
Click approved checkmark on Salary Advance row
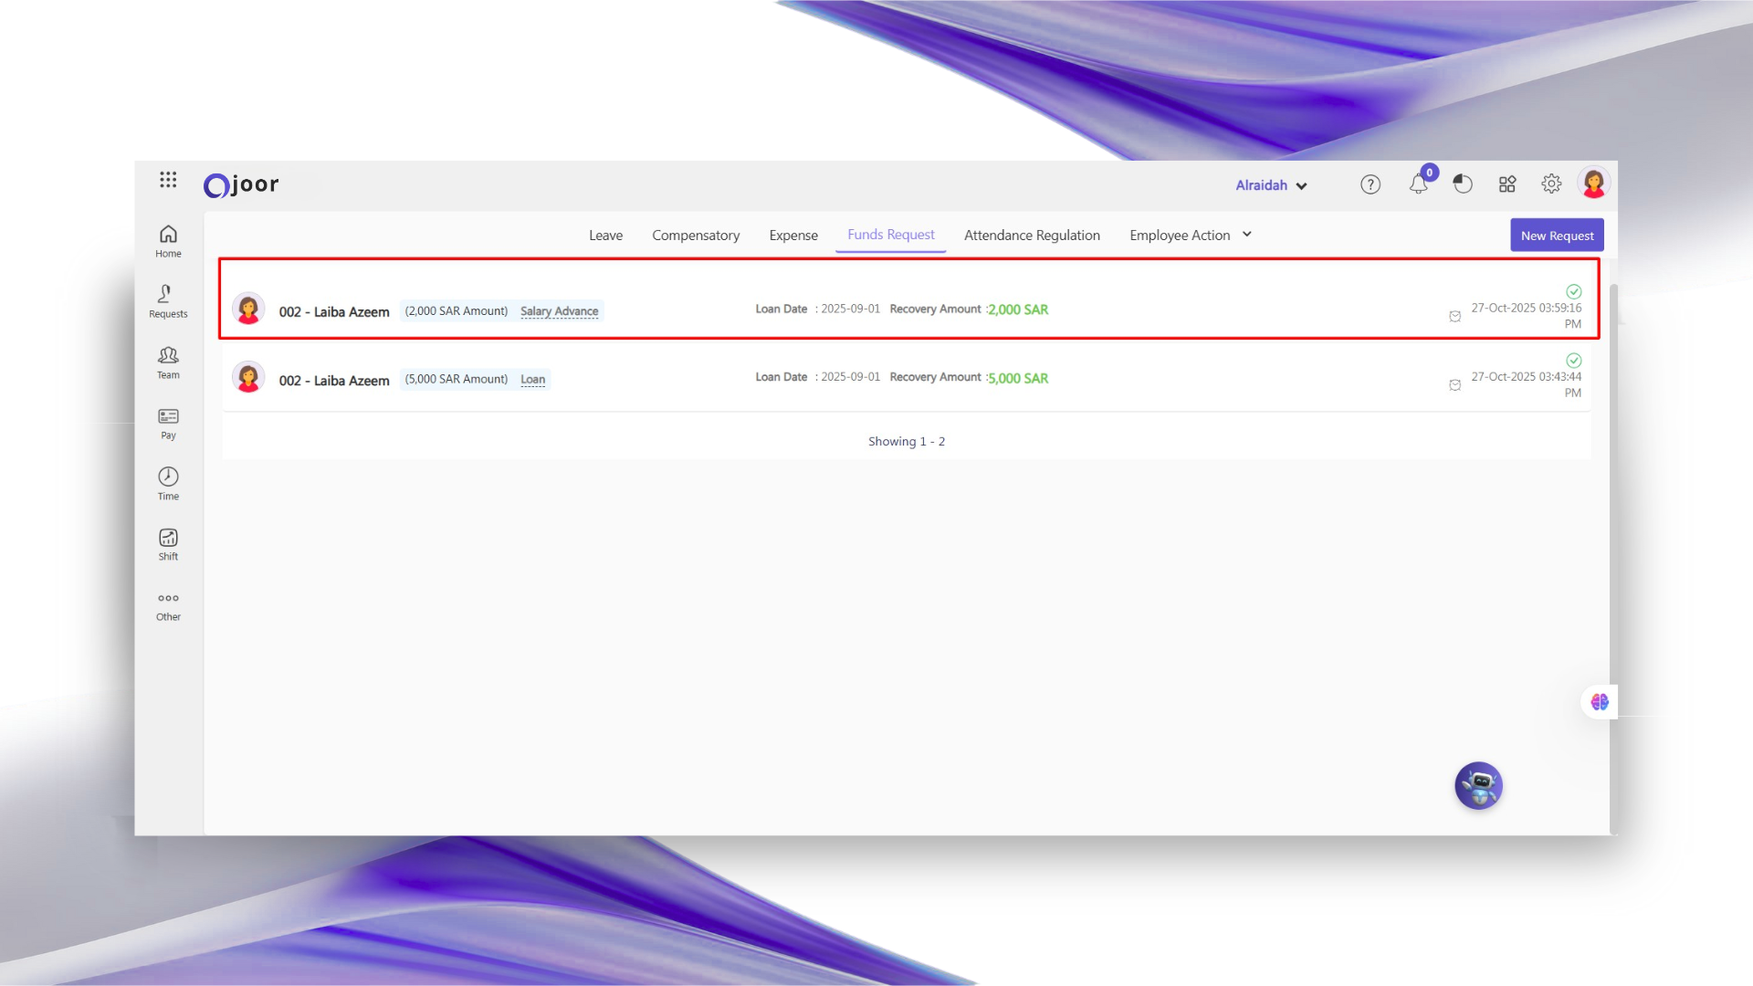click(1573, 292)
